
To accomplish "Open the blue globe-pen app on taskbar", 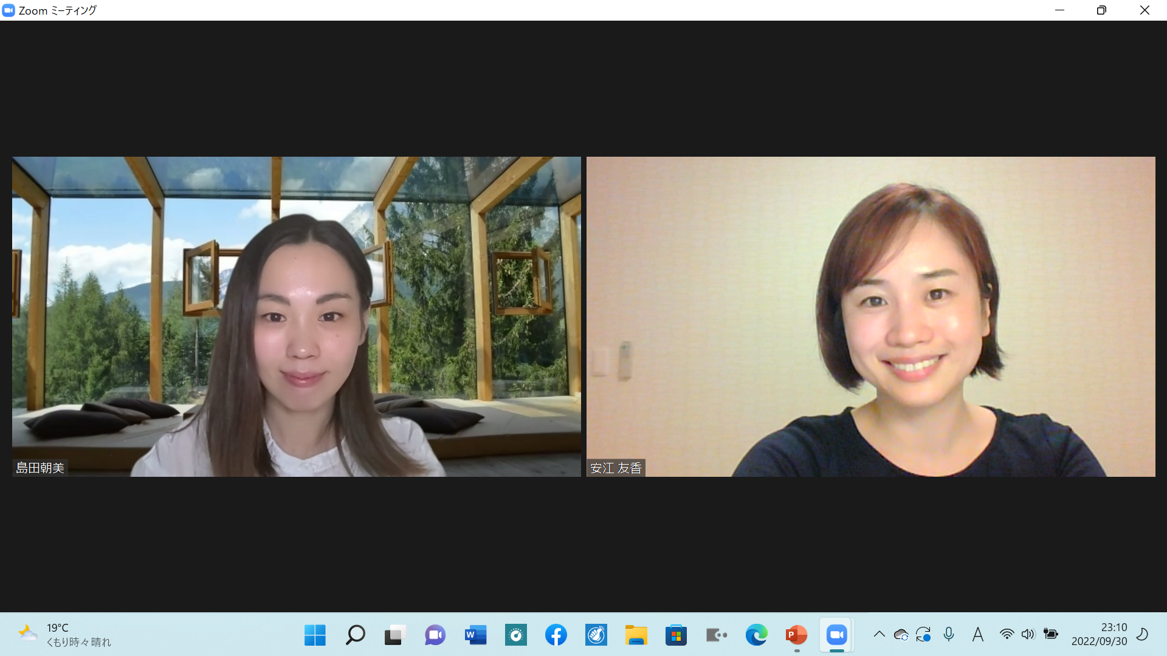I will [x=596, y=635].
